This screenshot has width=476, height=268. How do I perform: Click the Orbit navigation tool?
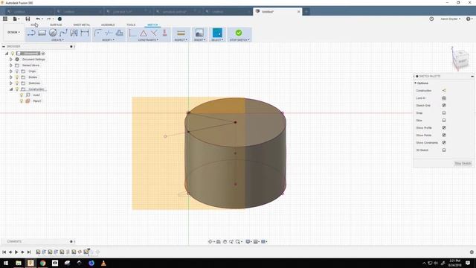coord(210,241)
